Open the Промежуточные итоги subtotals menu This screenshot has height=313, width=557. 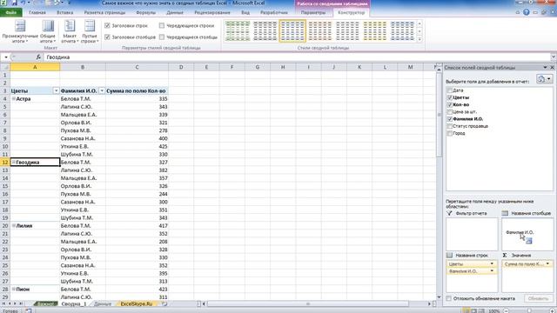pos(20,31)
